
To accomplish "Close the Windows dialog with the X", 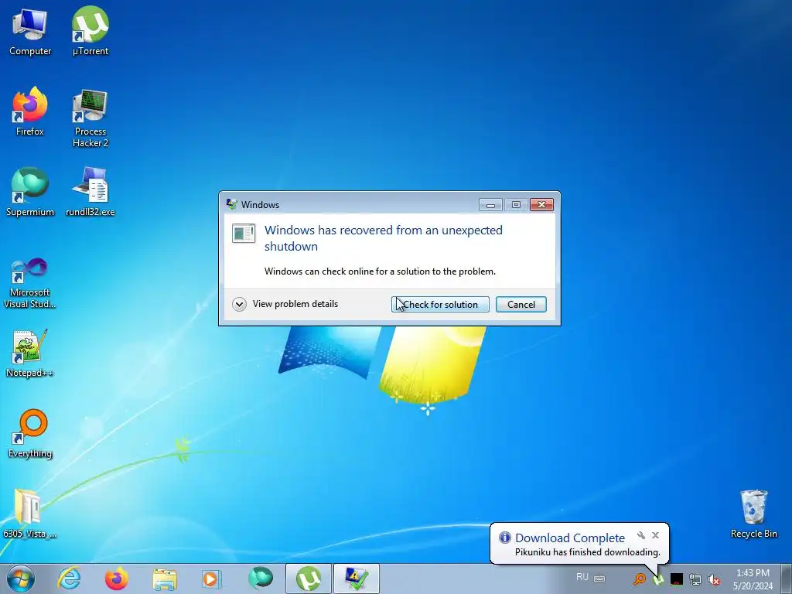I will click(x=541, y=204).
